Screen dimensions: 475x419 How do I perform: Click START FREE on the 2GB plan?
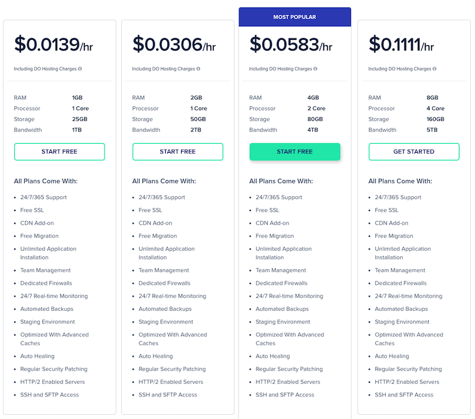178,152
